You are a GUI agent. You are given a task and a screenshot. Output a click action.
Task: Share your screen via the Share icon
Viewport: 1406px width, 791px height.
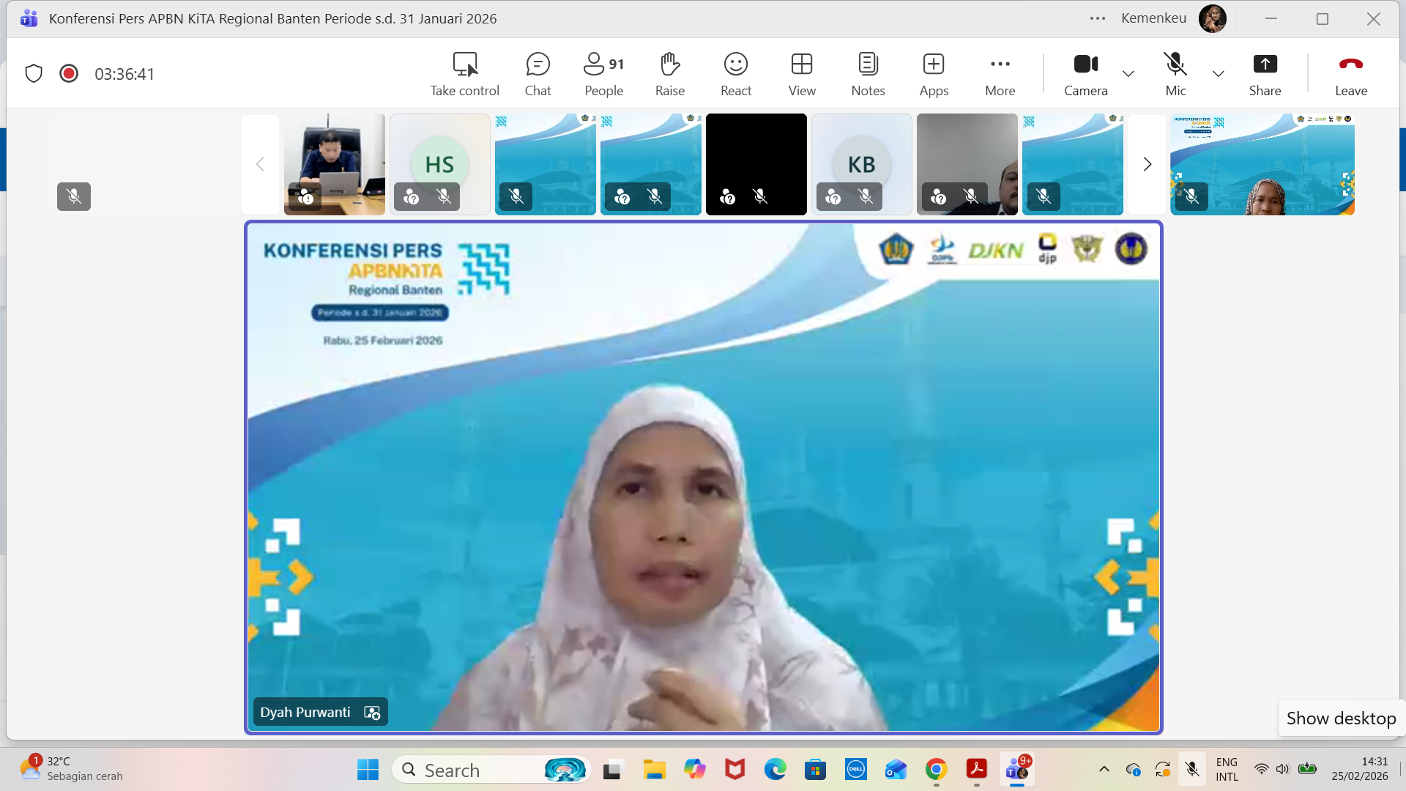point(1265,73)
